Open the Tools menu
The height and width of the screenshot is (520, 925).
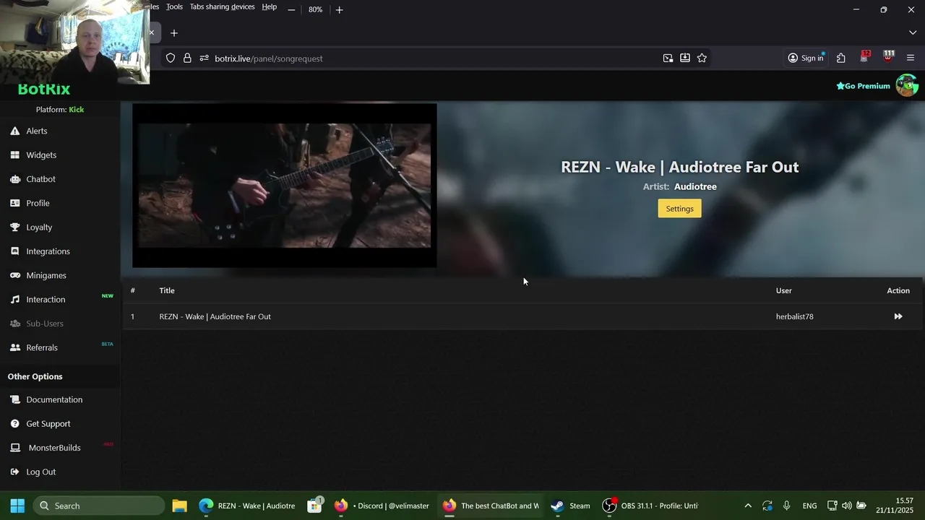coord(174,6)
